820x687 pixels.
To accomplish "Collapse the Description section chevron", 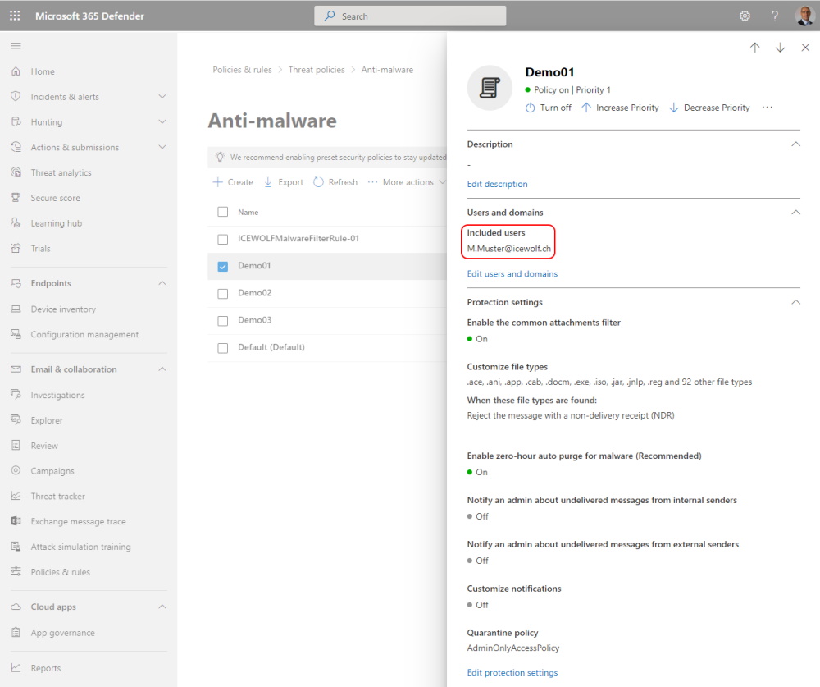I will click(x=795, y=144).
